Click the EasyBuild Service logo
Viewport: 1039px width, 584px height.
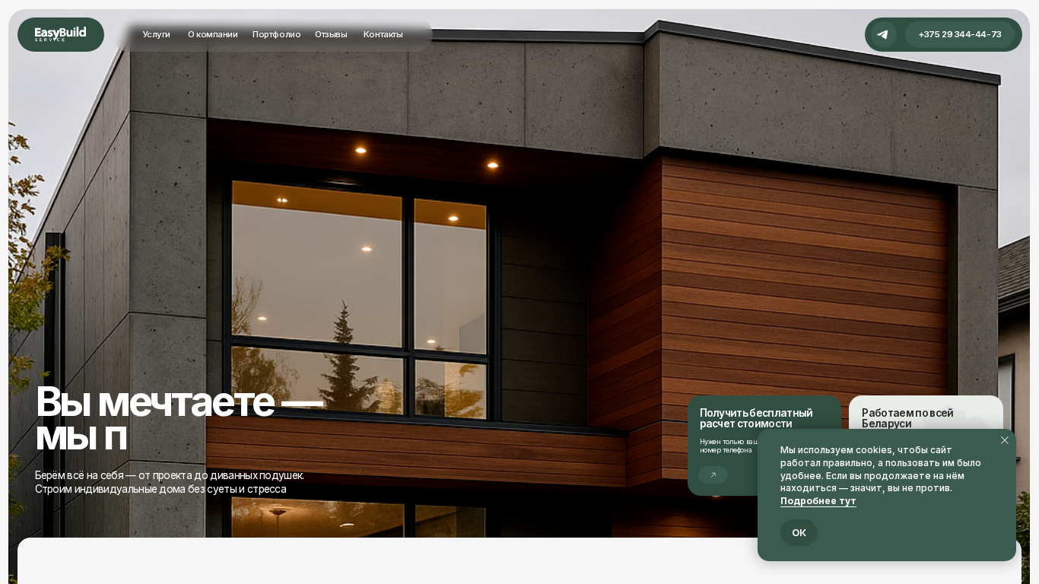click(x=61, y=34)
